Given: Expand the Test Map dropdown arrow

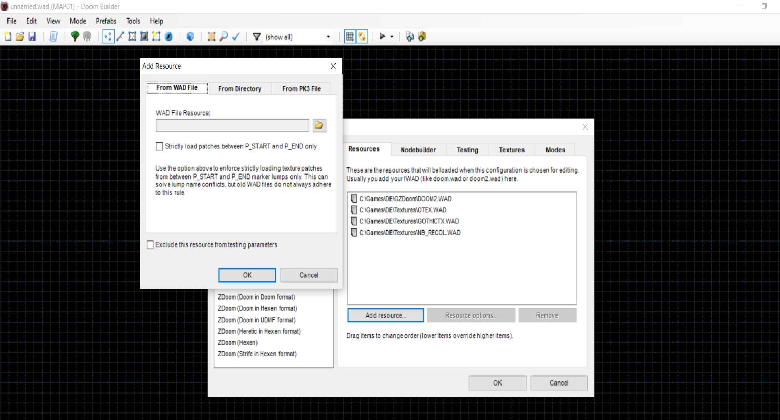Looking at the screenshot, I should tap(392, 37).
